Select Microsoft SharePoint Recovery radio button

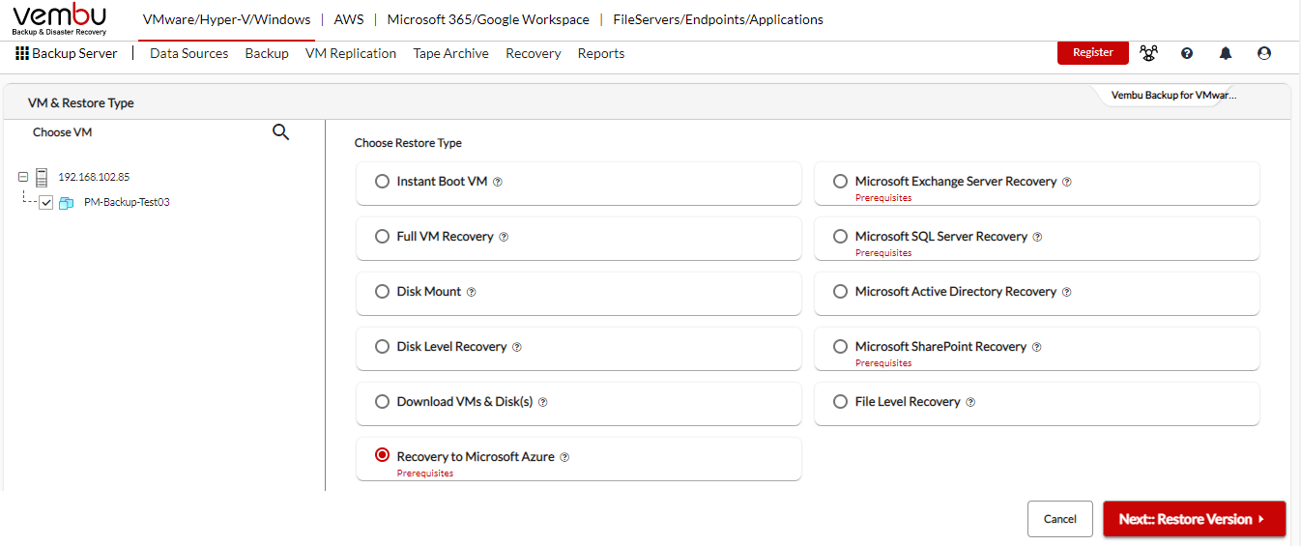coord(840,346)
